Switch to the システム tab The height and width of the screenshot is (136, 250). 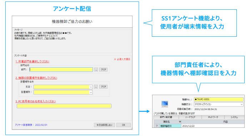[x=234, y=117]
